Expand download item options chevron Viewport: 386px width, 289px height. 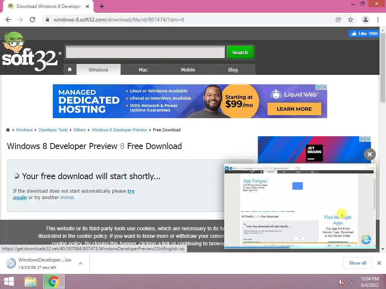click(81, 263)
